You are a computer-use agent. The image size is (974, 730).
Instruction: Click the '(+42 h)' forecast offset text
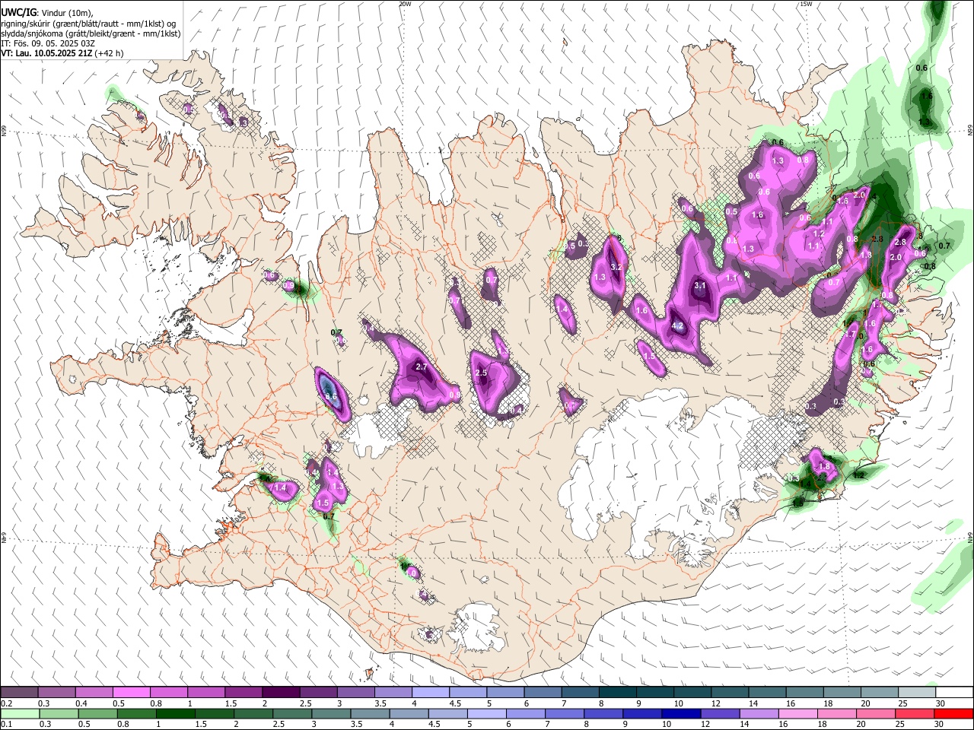coord(109,53)
